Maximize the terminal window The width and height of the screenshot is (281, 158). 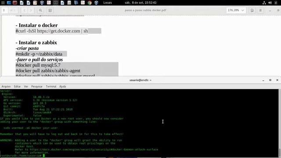click(270, 80)
